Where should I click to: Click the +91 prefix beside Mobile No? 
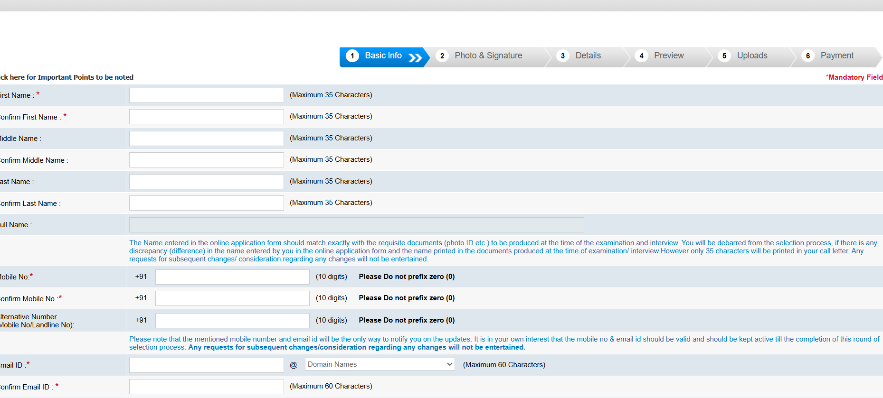coord(141,277)
